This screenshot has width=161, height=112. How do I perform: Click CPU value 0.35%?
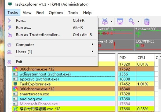click(x=145, y=109)
